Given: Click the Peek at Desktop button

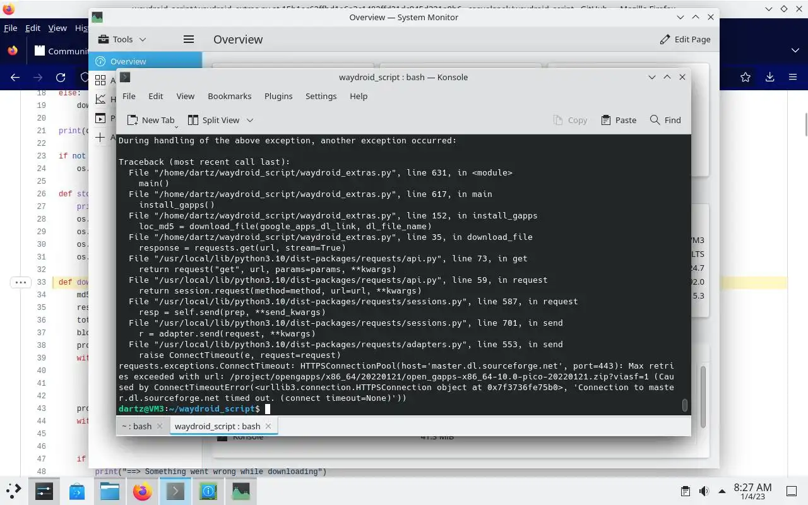Looking at the screenshot, I should (792, 491).
